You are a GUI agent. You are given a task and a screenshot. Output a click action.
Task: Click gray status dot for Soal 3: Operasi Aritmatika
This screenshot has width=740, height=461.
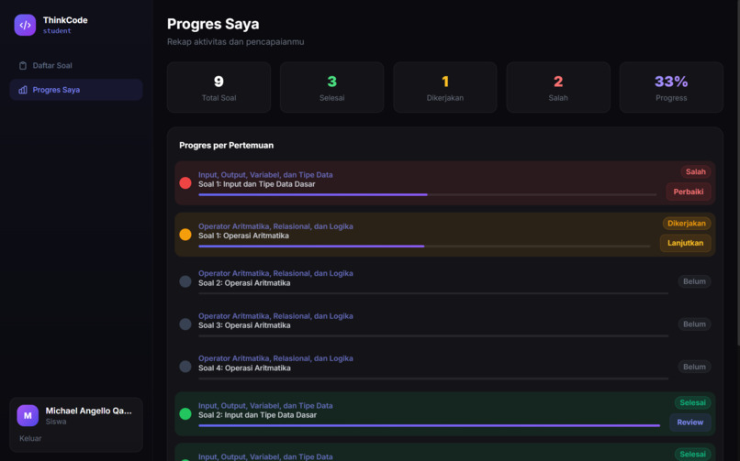[185, 324]
